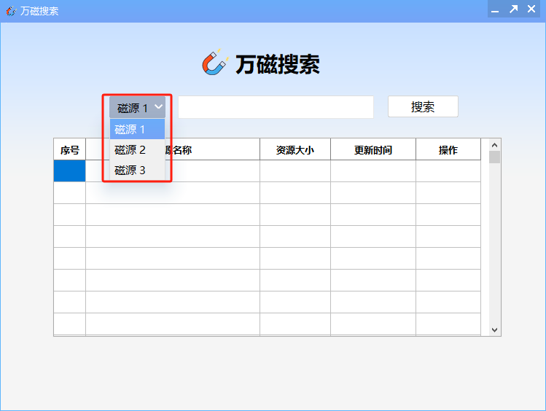Maximize the 万磁搜索 window
The height and width of the screenshot is (411, 546).
click(514, 9)
